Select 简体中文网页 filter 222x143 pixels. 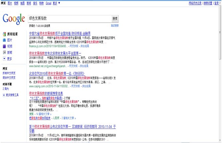tap(9, 78)
